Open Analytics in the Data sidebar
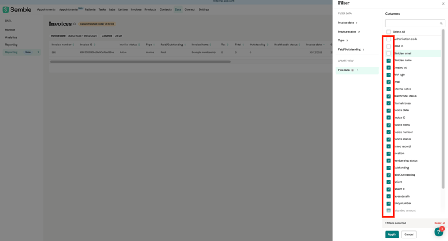The image size is (448, 241). tap(11, 37)
